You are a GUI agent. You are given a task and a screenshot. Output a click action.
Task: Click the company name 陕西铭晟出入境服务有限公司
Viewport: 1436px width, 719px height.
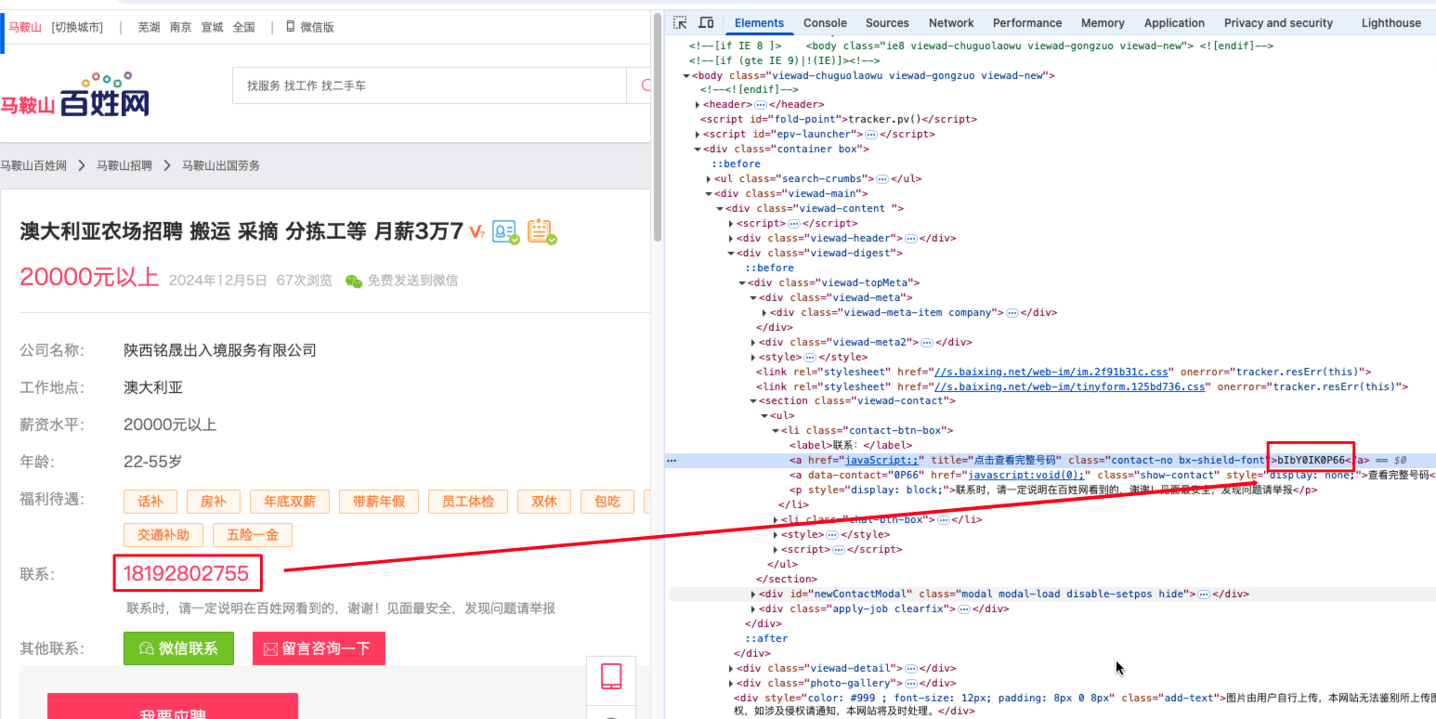(220, 350)
